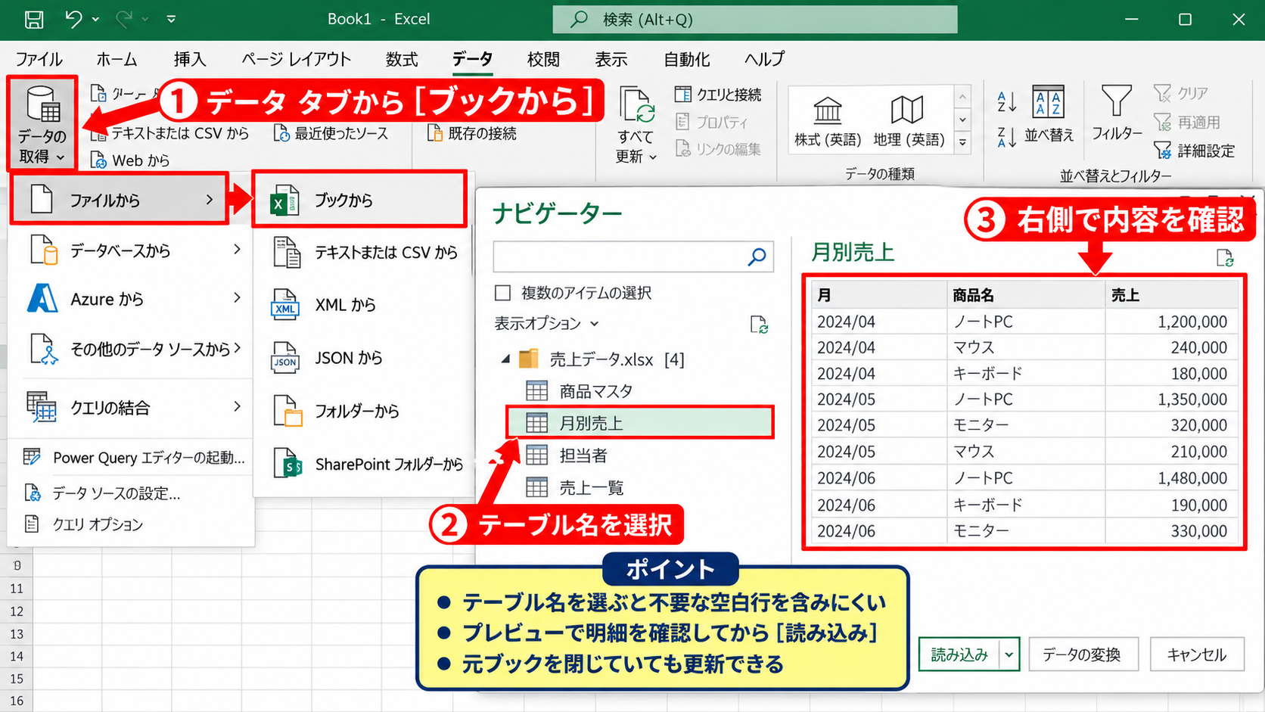Choose JSON から from file submenu

pos(362,358)
